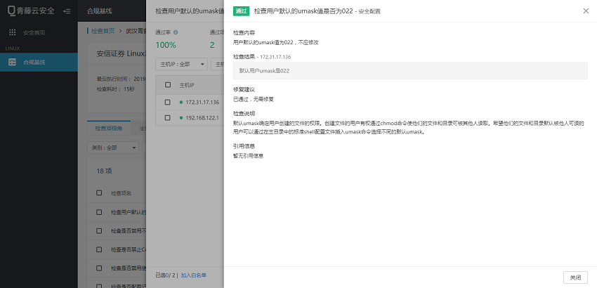Click the 172.31.17.136 host IP cell

tap(202, 103)
